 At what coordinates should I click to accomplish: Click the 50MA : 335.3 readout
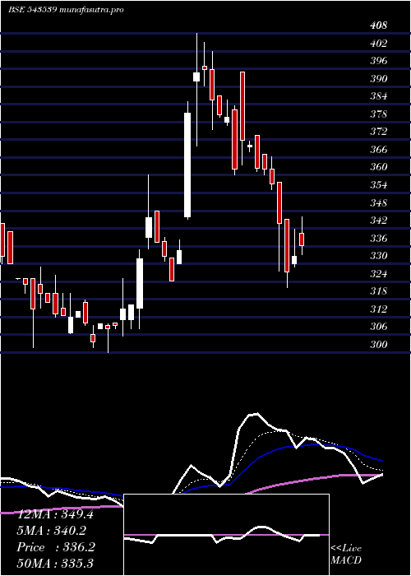55,563
